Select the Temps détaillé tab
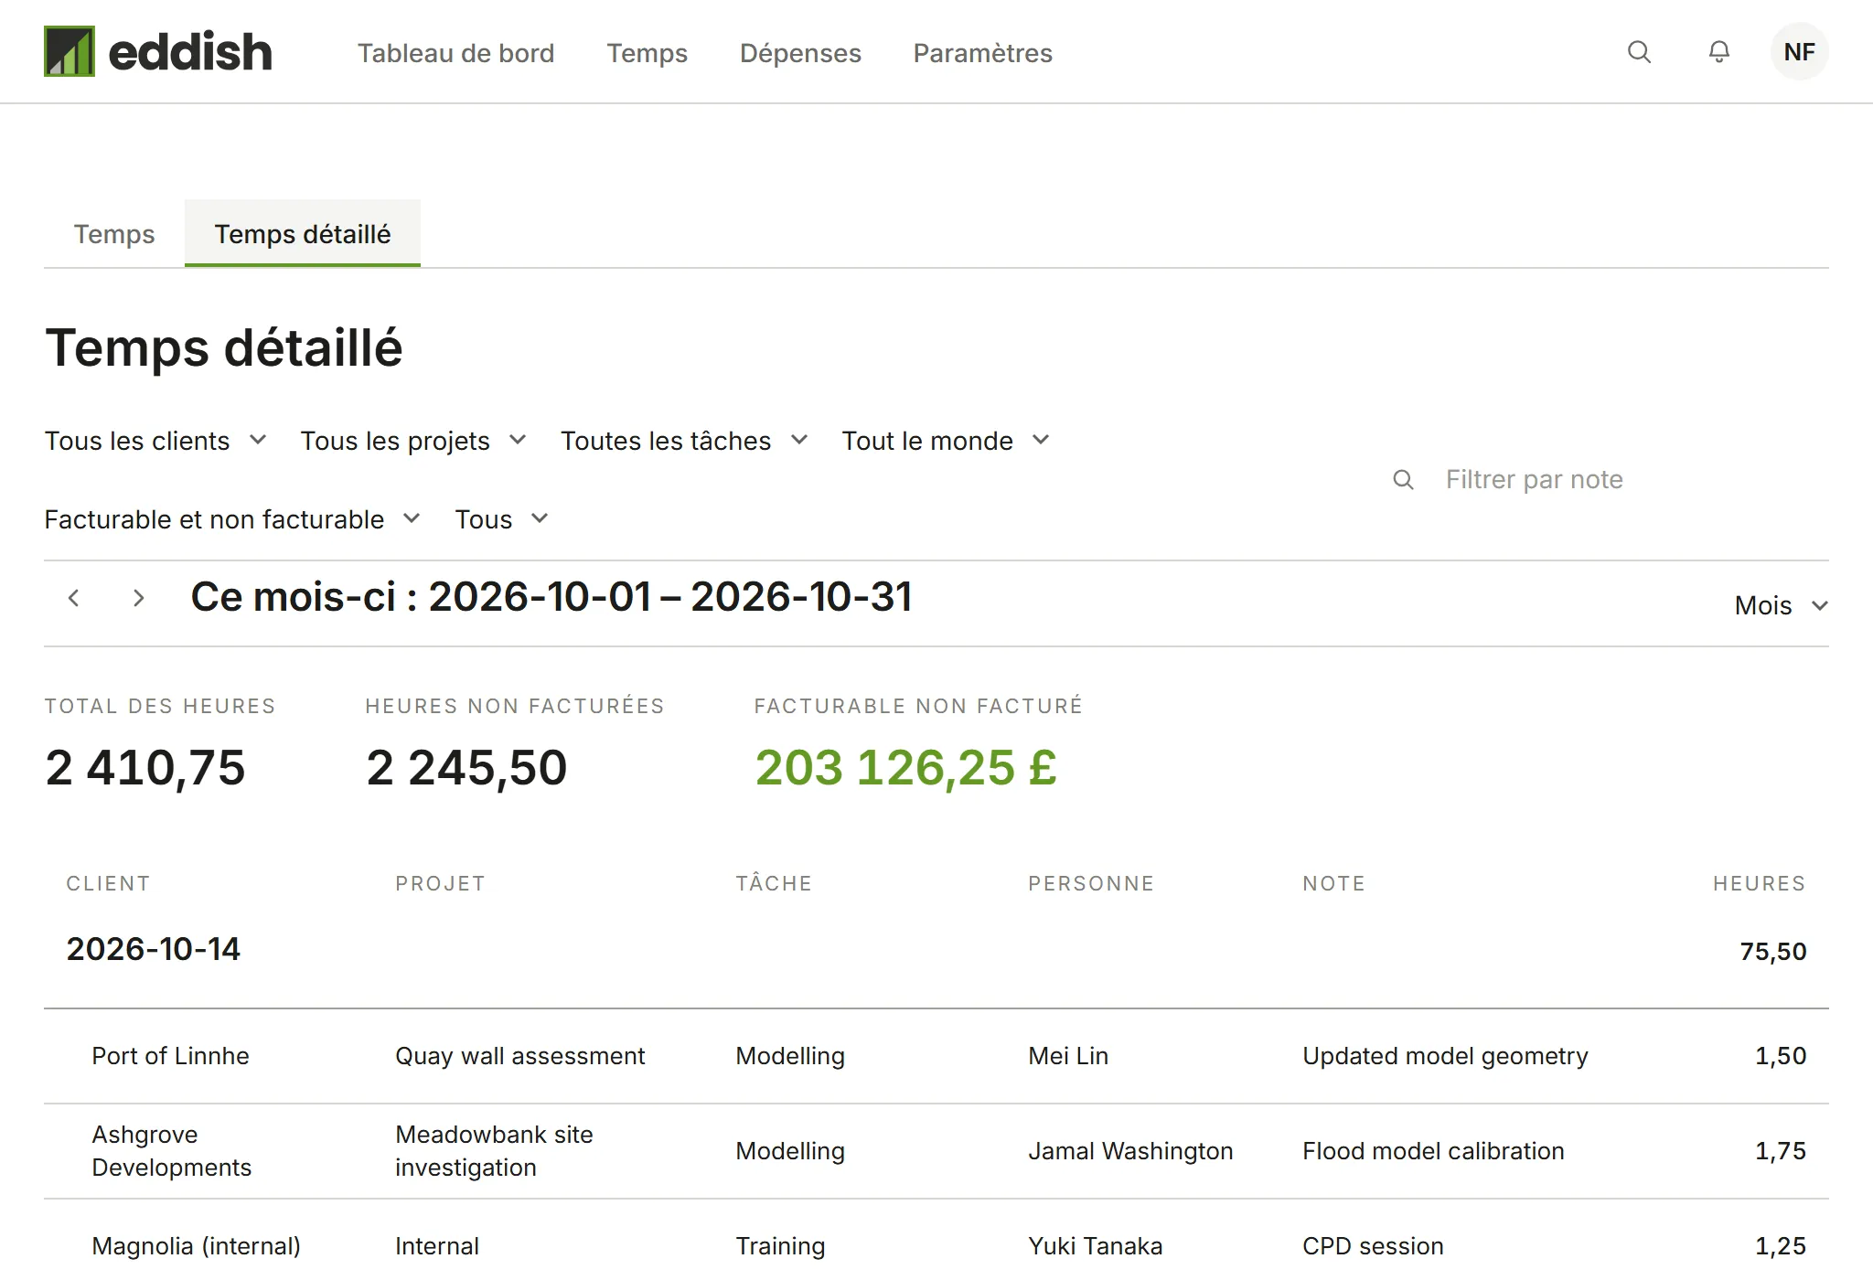The width and height of the screenshot is (1873, 1280). coord(303,234)
